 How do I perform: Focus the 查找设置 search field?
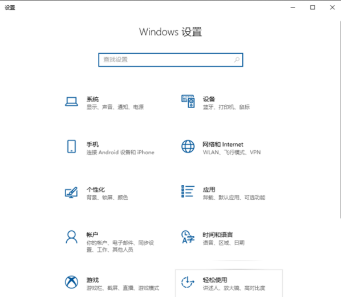click(x=170, y=60)
